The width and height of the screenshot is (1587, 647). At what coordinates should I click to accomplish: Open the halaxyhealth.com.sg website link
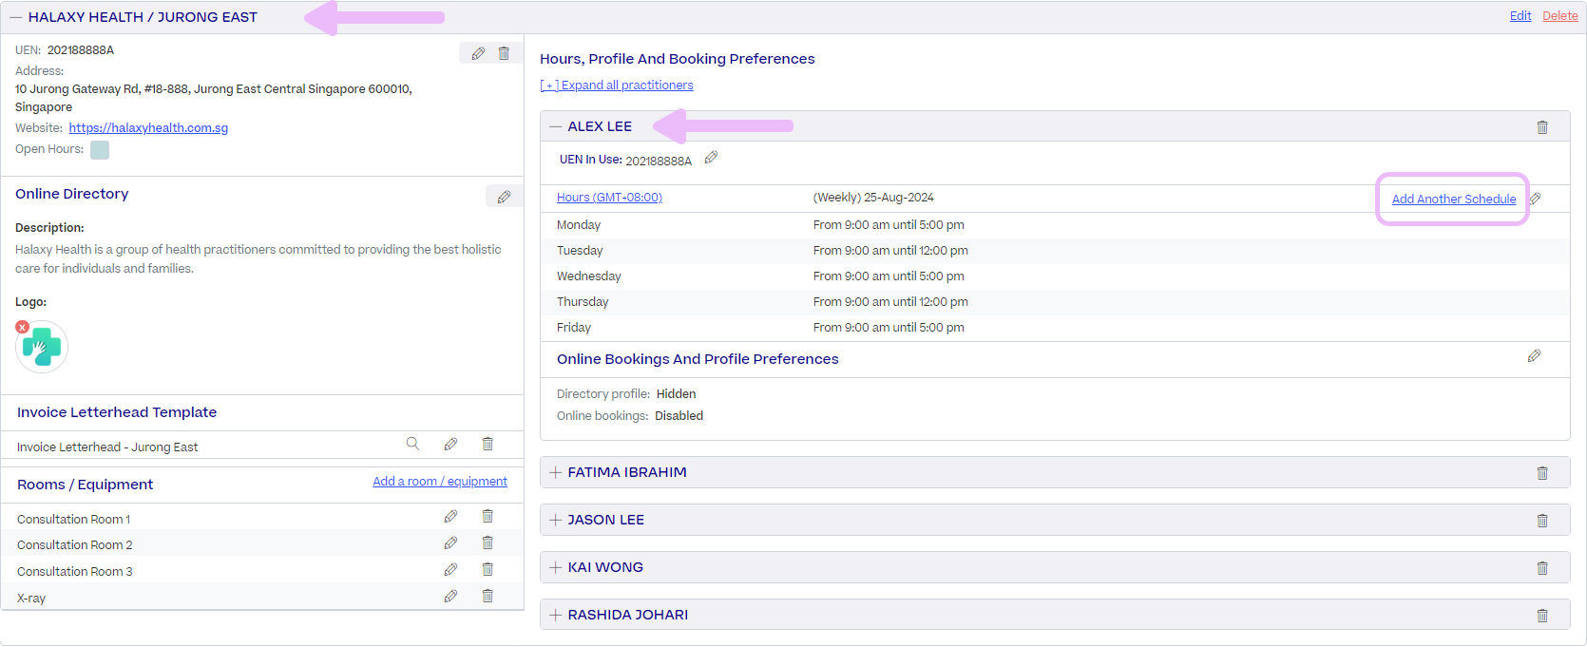(148, 128)
